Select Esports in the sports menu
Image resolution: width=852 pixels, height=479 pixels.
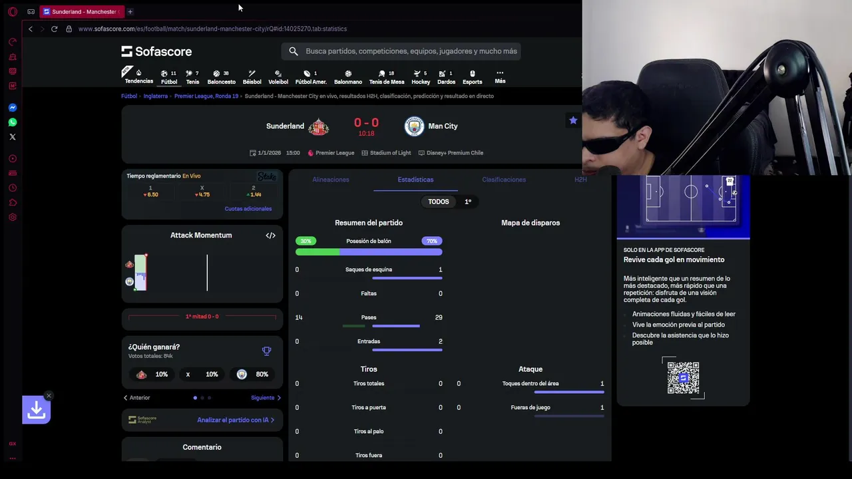point(473,77)
